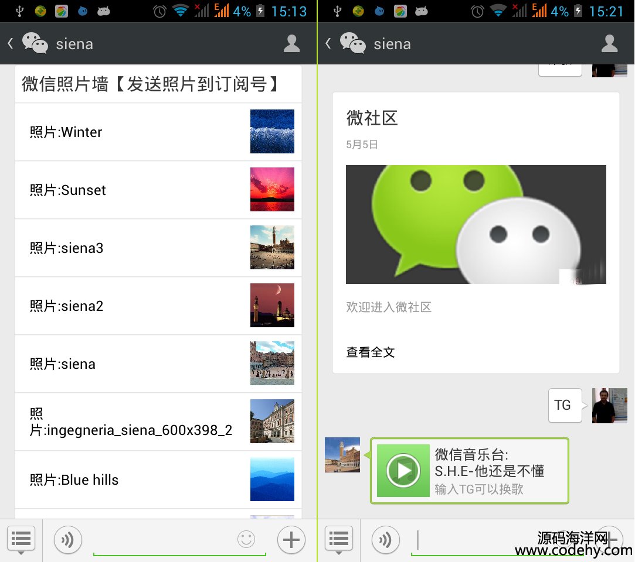
Task: Select the ingegneria_siena_600x398_2 photo entry
Action: [x=158, y=421]
